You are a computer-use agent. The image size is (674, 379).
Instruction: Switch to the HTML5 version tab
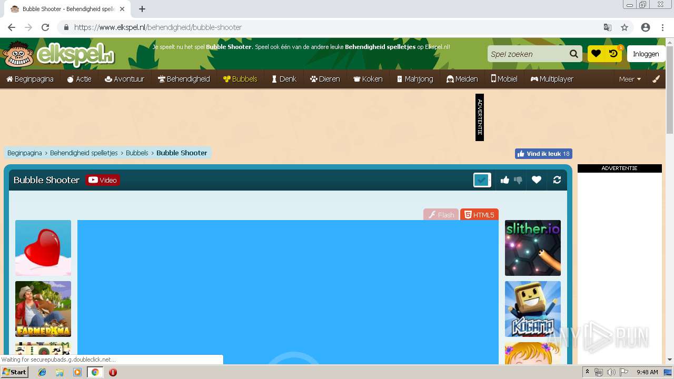coord(479,215)
